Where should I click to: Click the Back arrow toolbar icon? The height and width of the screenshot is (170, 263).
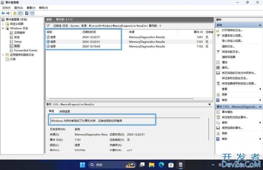tap(3, 13)
